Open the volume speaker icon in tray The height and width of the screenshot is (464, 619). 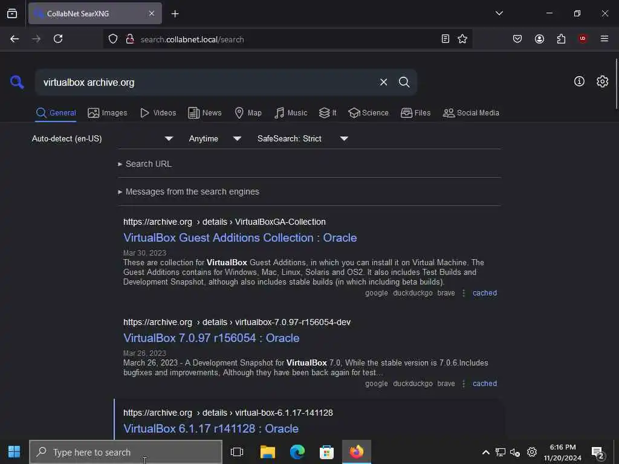[x=515, y=452]
